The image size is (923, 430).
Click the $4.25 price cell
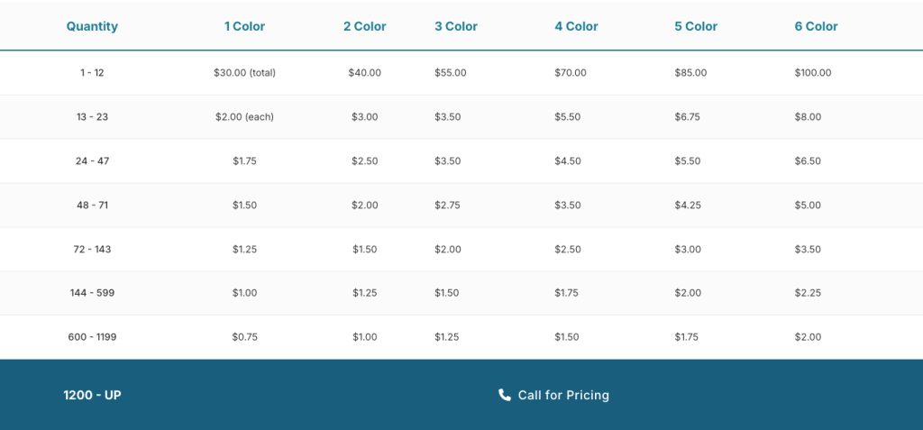(x=688, y=205)
